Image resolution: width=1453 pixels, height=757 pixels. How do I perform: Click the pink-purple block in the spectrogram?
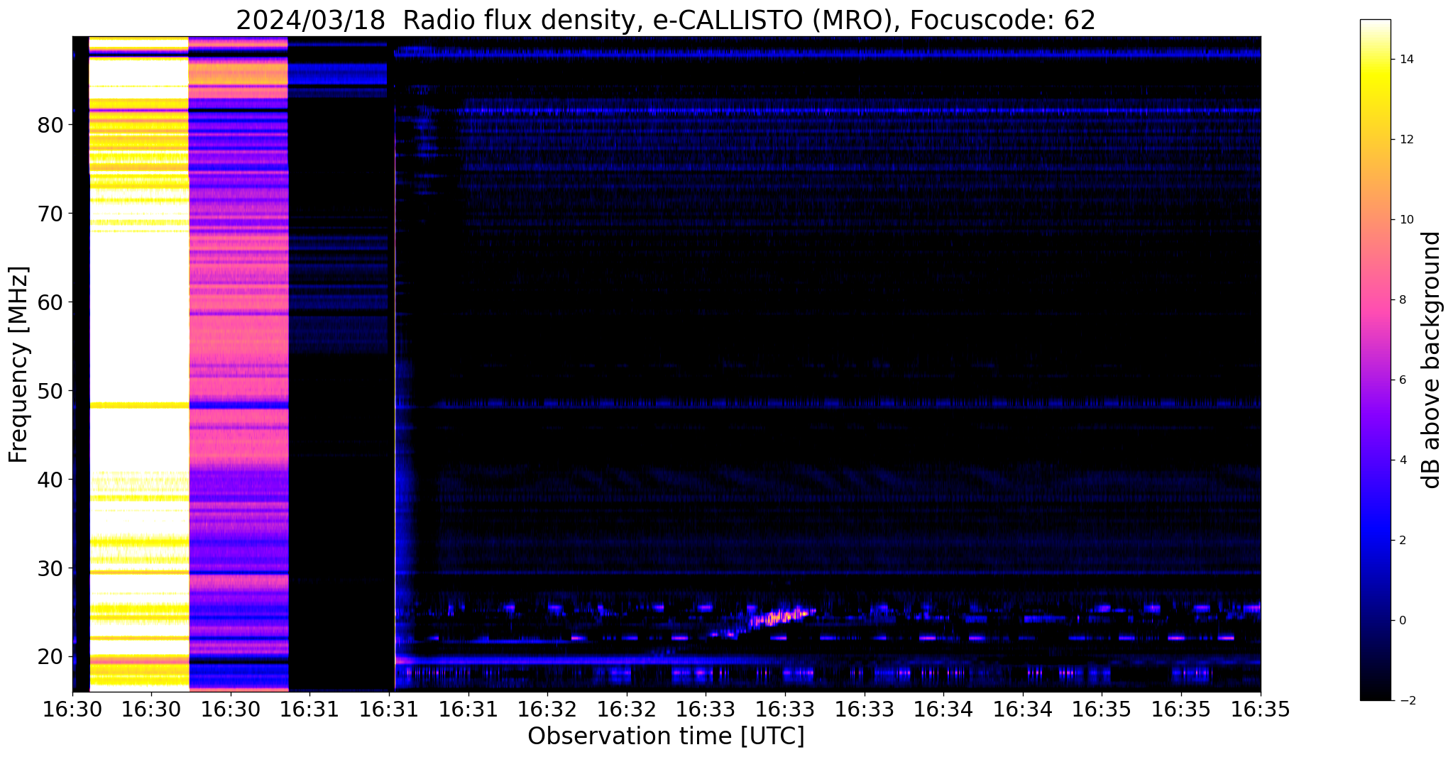pos(238,363)
